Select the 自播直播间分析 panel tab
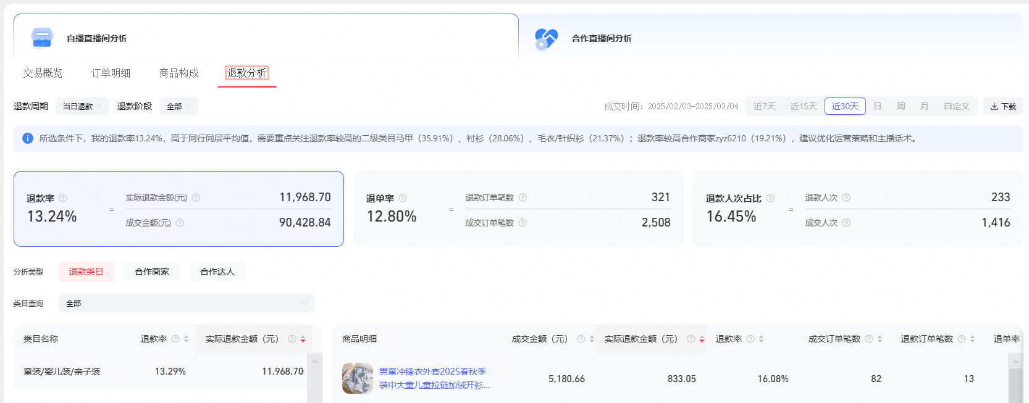 coord(266,38)
